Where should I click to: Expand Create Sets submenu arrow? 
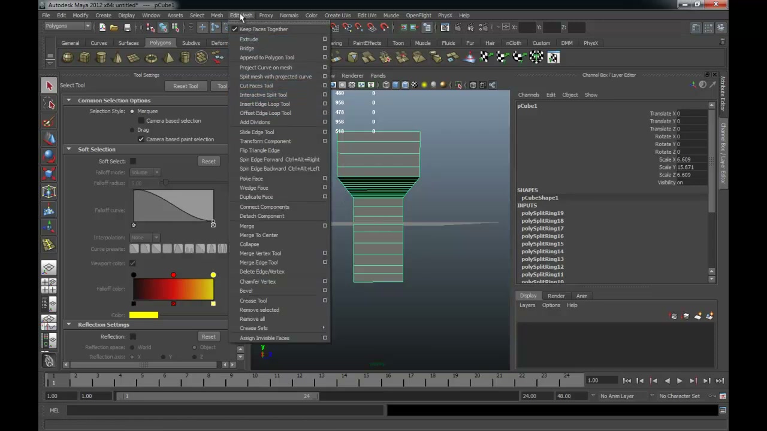click(324, 328)
